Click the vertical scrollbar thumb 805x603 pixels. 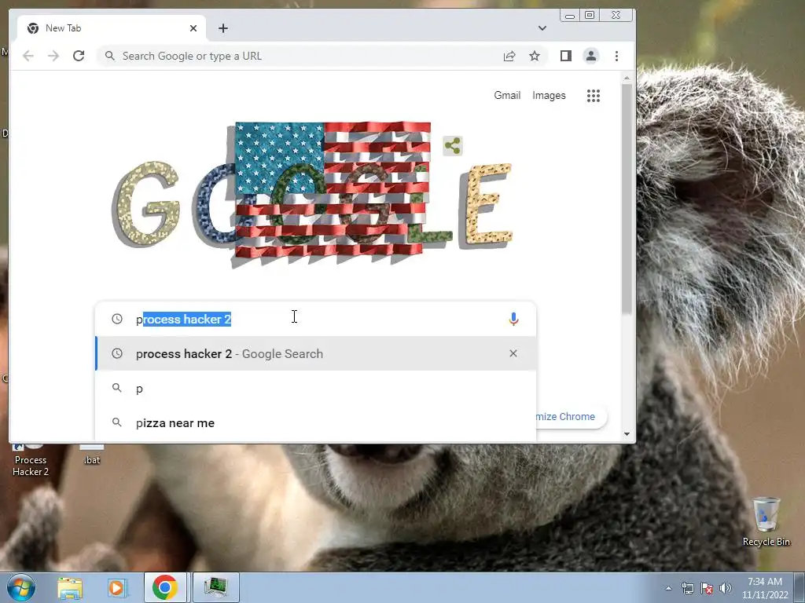[627, 199]
